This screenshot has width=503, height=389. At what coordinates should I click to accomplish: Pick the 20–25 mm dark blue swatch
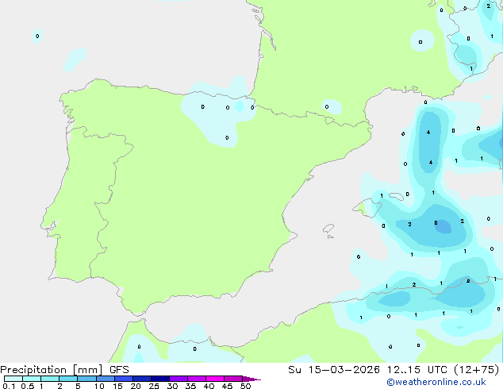click(142, 379)
